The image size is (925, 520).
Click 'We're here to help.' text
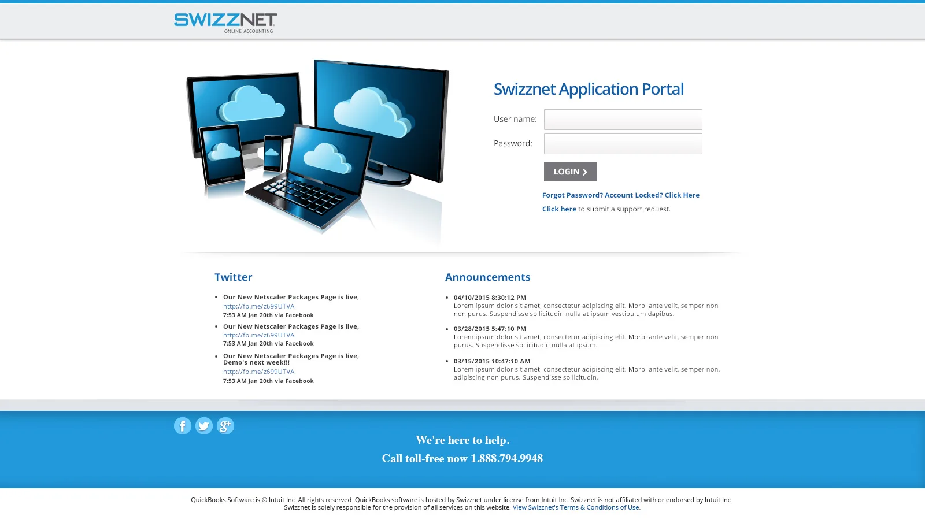coord(462,440)
